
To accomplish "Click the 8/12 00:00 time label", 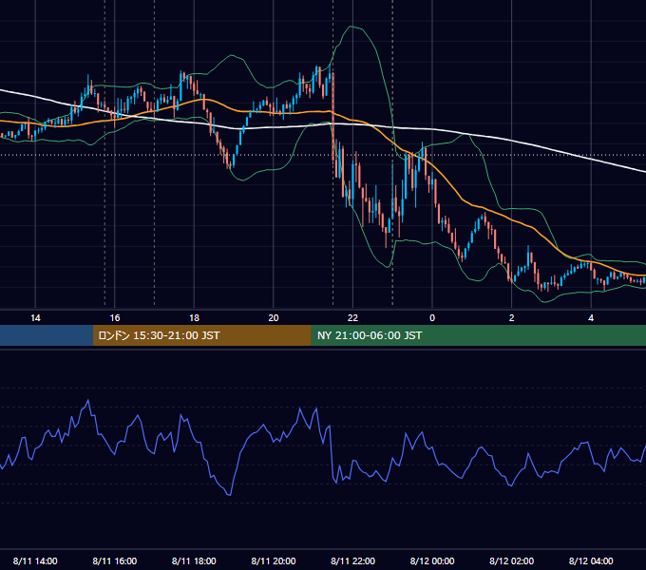I will click(432, 560).
